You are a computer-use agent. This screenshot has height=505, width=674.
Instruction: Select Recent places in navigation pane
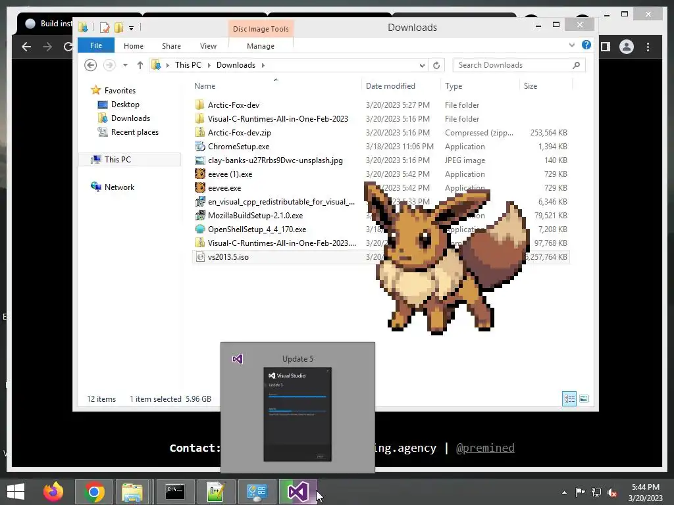pos(134,132)
